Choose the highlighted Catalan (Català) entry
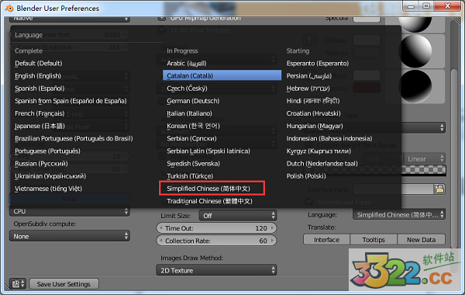The image size is (465, 295). [222, 75]
